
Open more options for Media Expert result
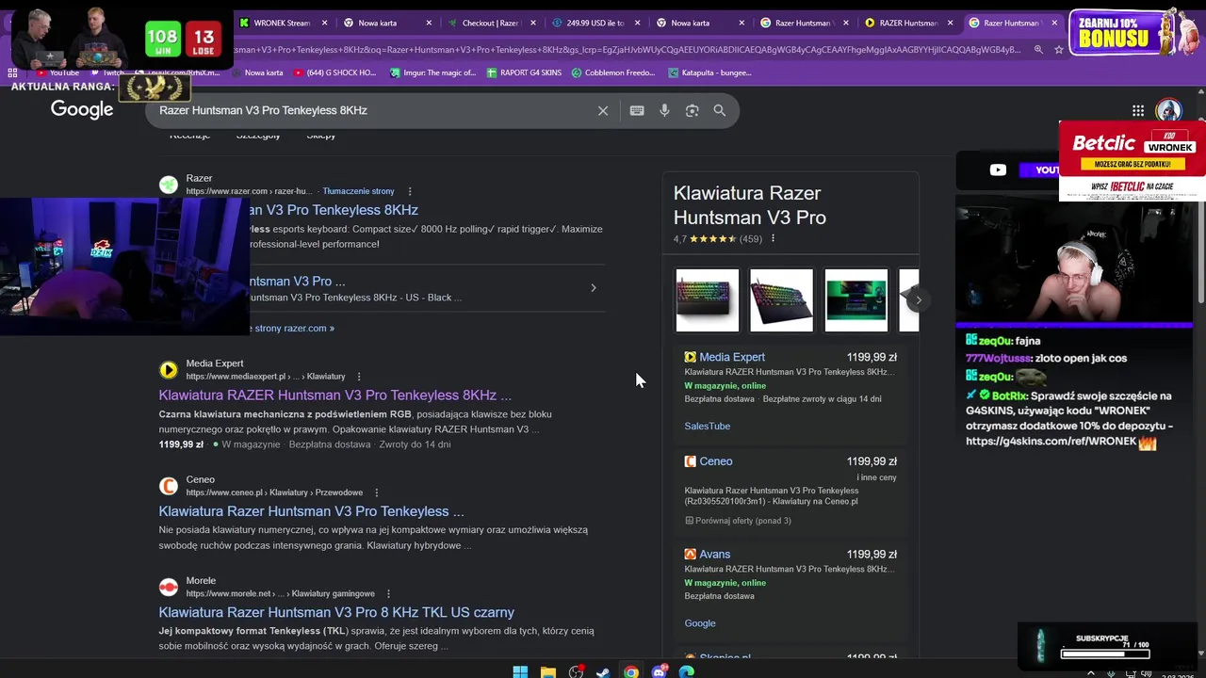point(359,377)
